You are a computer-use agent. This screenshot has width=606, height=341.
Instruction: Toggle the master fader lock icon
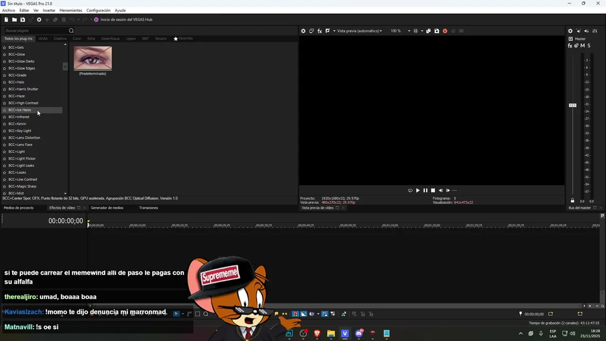point(572,201)
